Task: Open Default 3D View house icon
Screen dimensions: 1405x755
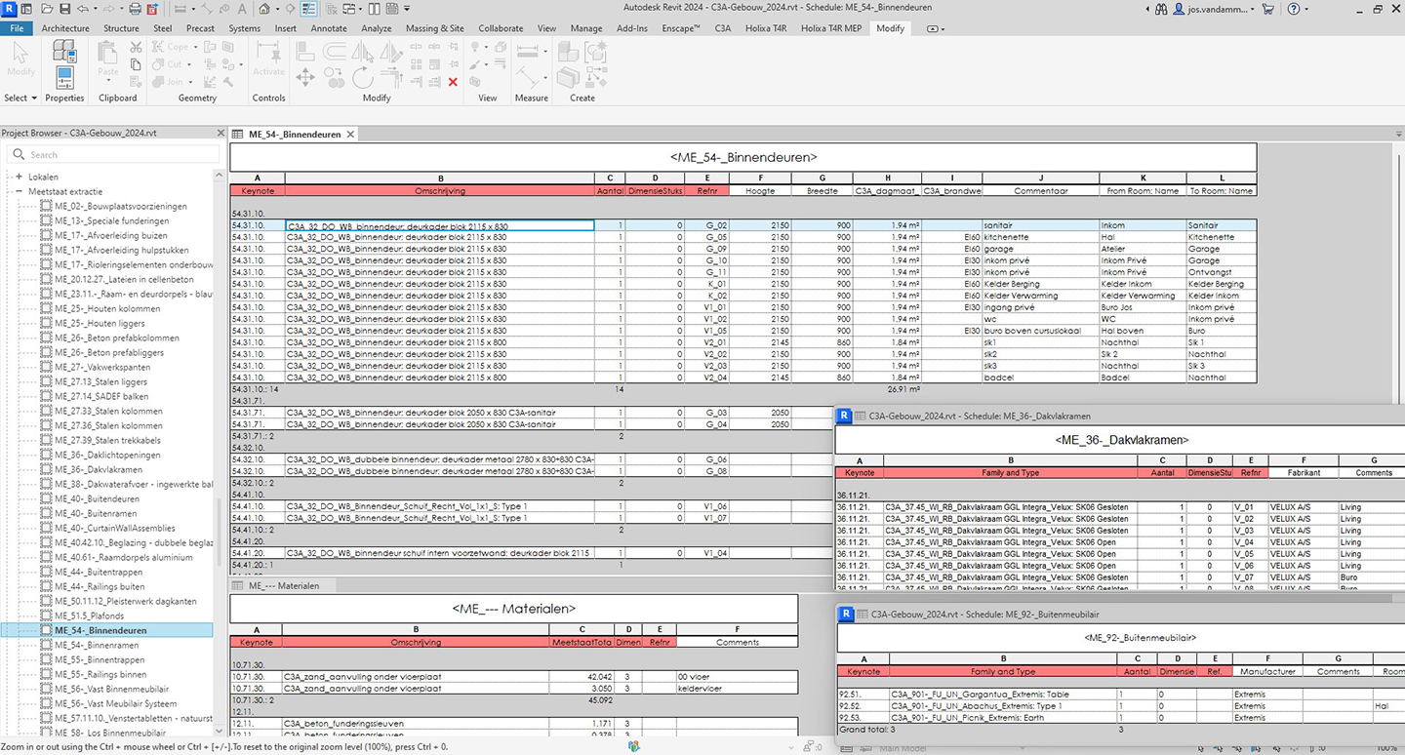Action: [x=264, y=8]
